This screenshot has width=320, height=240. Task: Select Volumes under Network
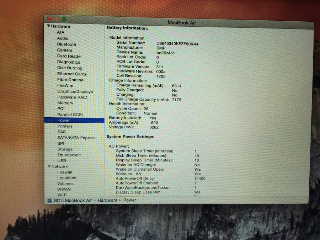[65, 183]
